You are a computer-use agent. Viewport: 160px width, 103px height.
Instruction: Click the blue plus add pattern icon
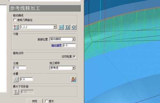[74, 27]
